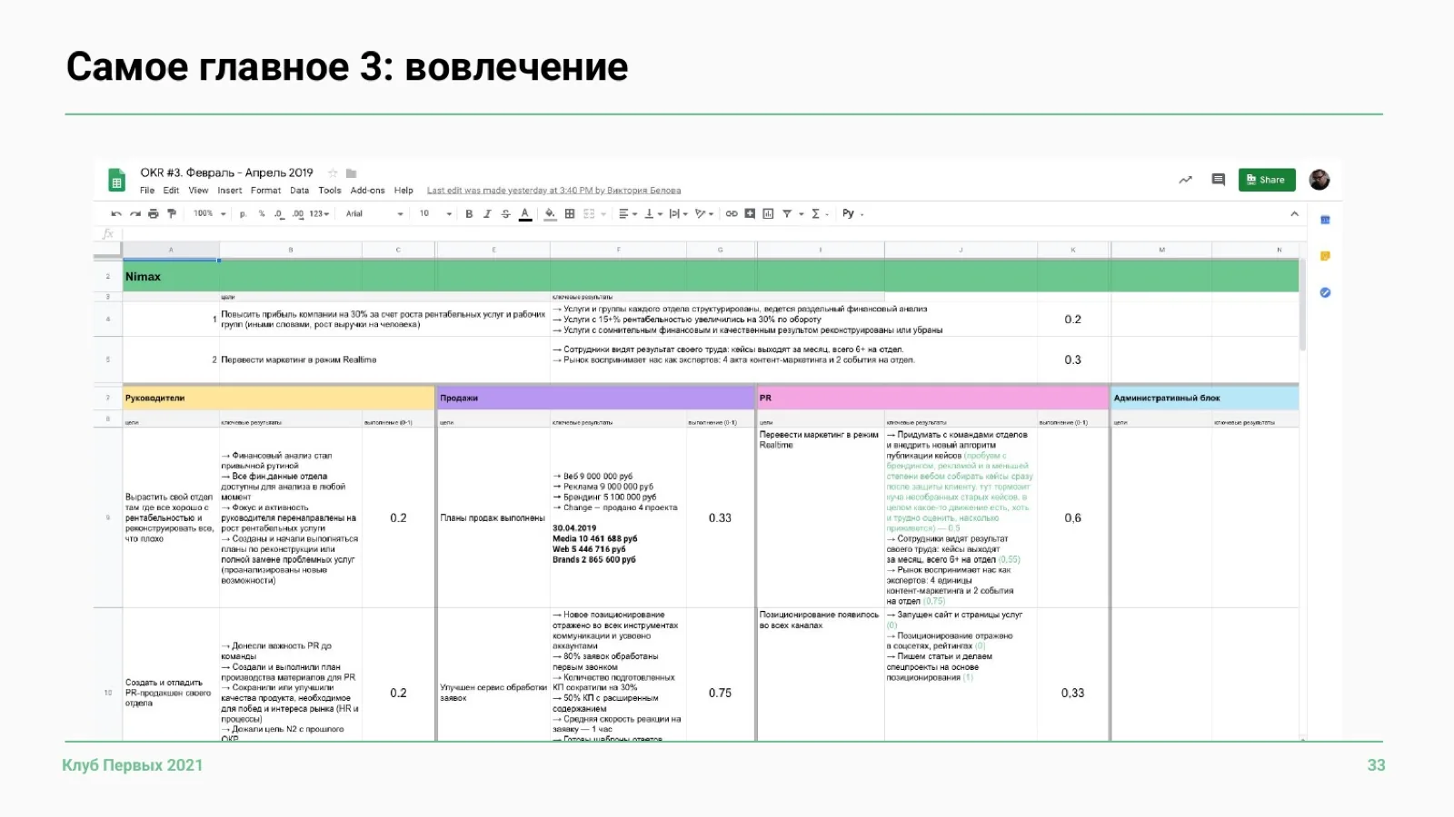Open the Arial font dropdown
1454x817 pixels.
coord(373,214)
